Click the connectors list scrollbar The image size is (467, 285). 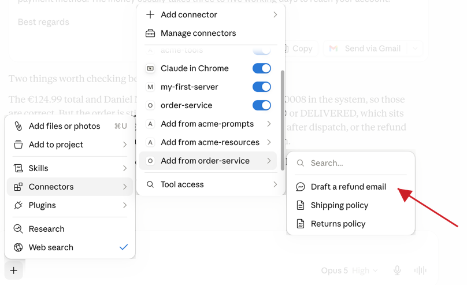pos(283,120)
